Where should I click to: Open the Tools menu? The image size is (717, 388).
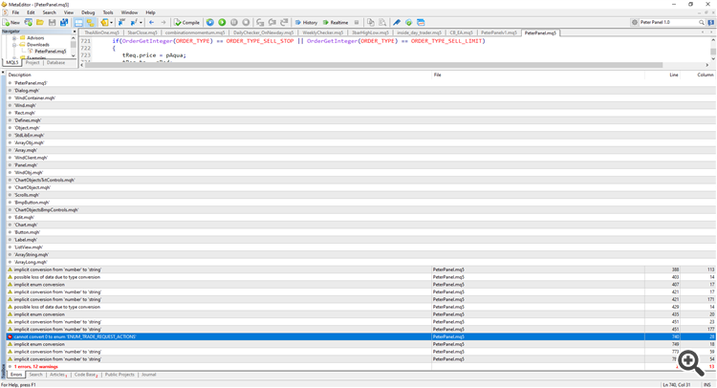click(108, 12)
